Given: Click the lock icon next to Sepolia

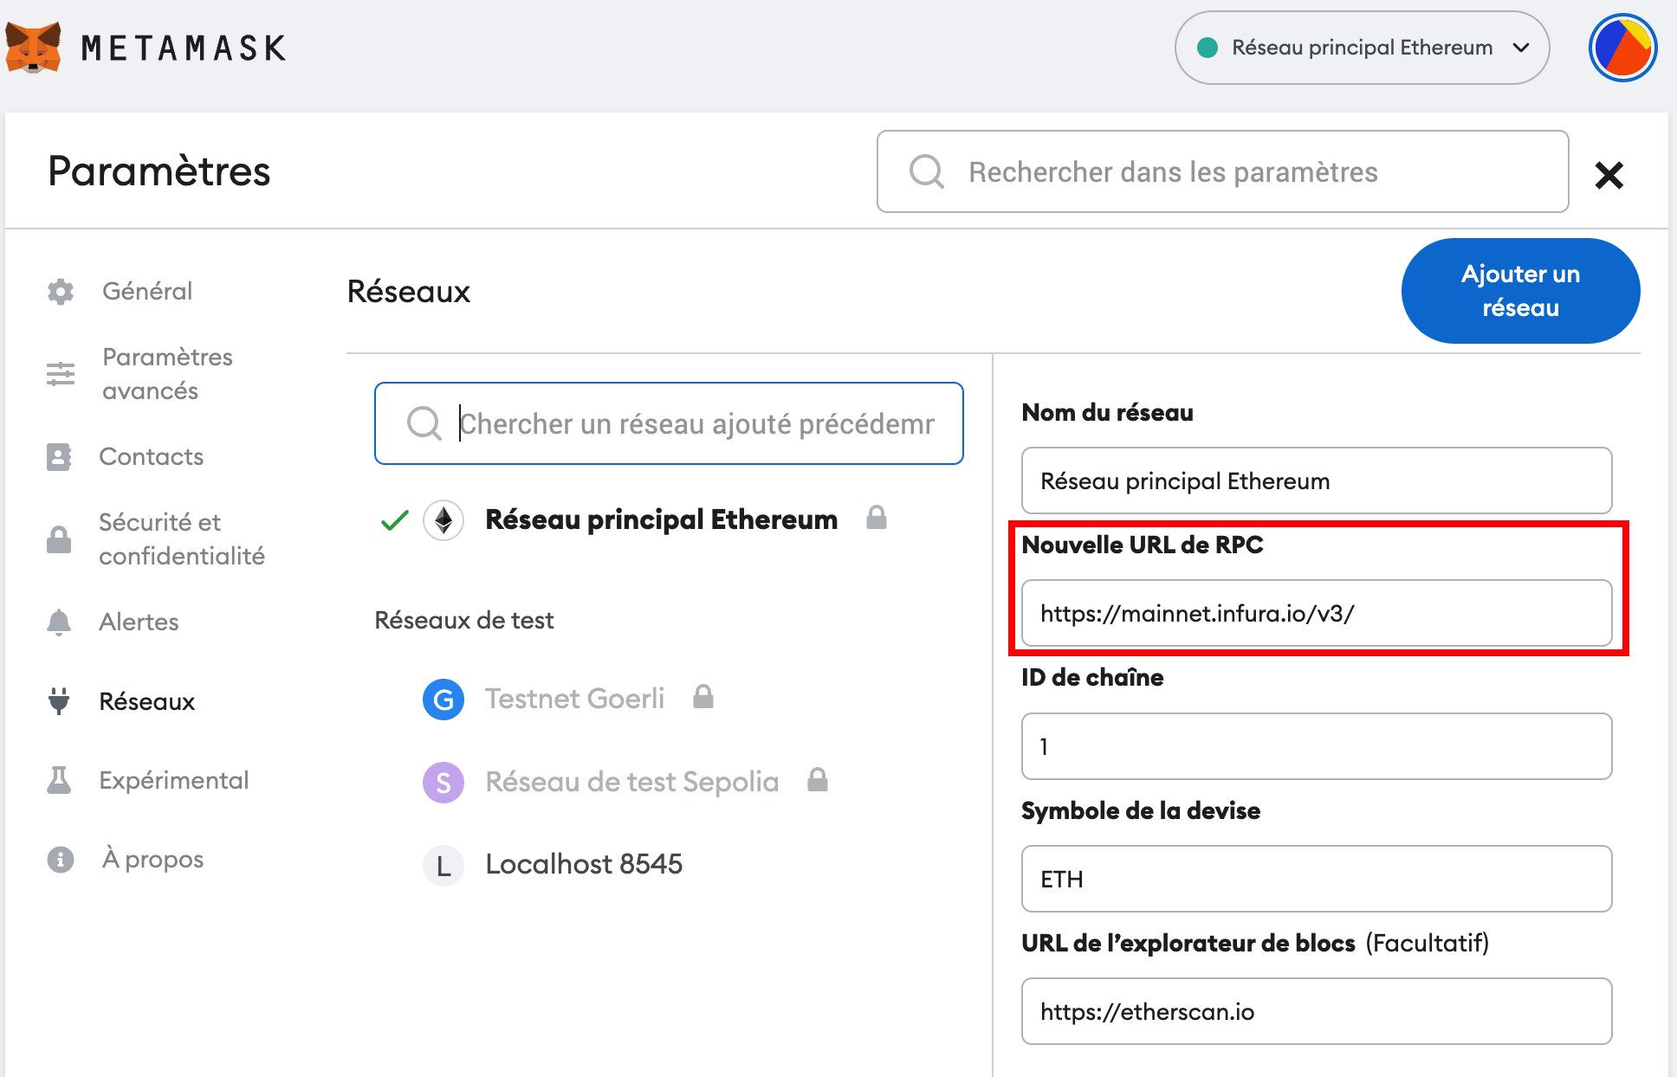Looking at the screenshot, I should click(818, 780).
